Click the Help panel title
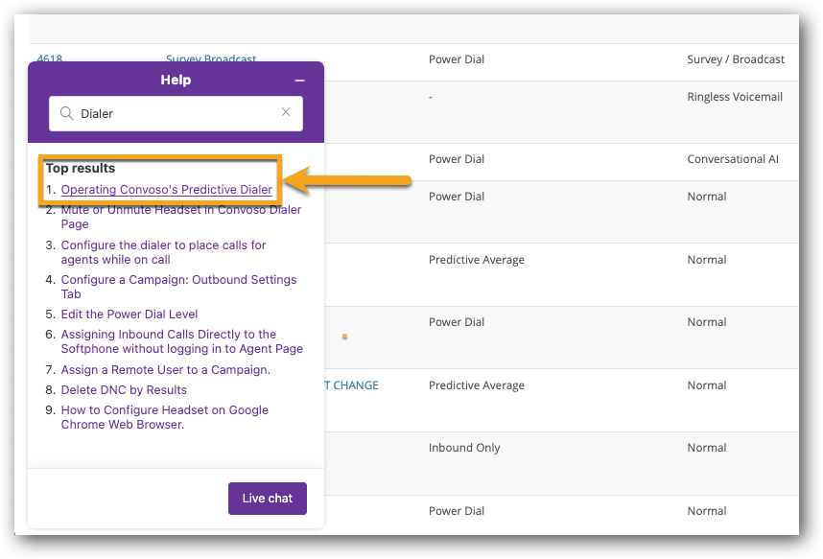Image resolution: width=823 pixels, height=559 pixels. (176, 80)
